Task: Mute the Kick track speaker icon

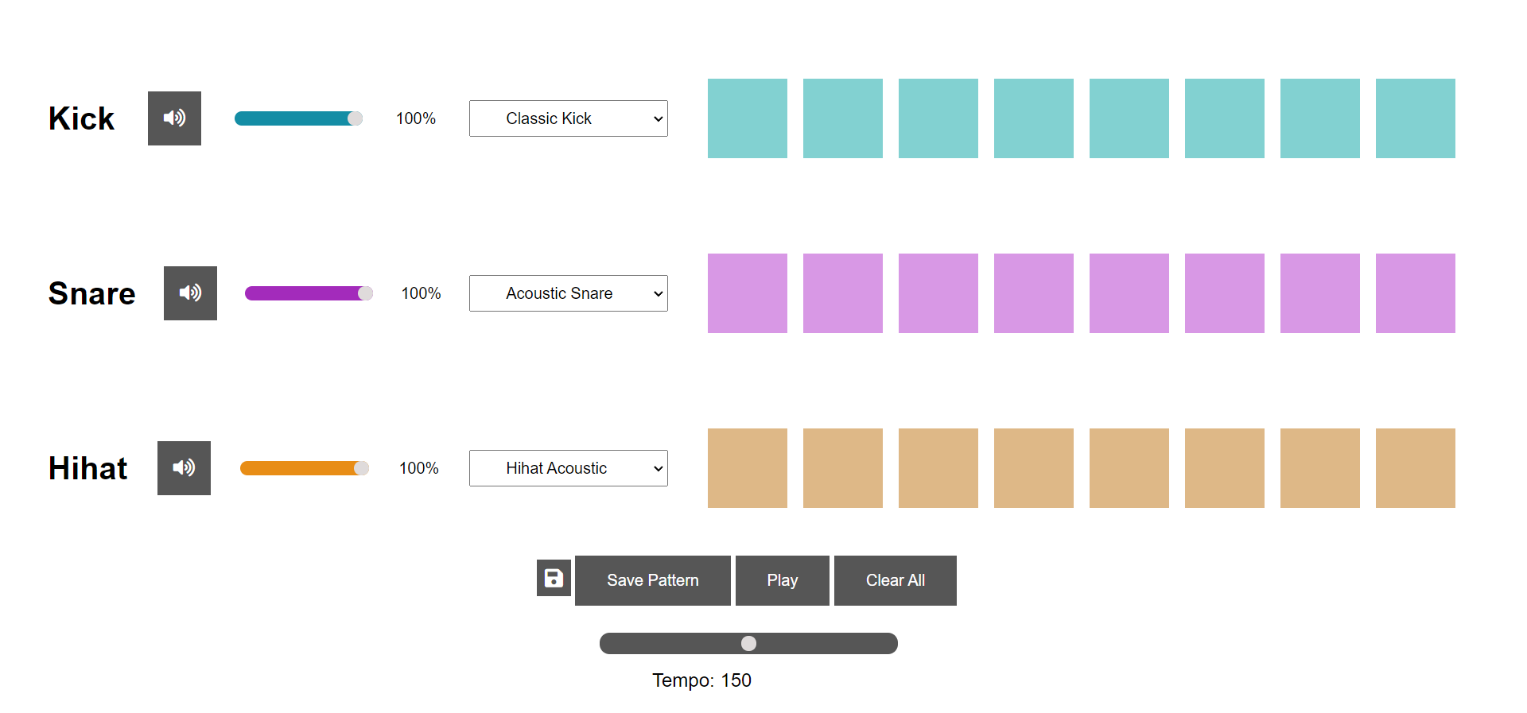Action: click(x=174, y=118)
